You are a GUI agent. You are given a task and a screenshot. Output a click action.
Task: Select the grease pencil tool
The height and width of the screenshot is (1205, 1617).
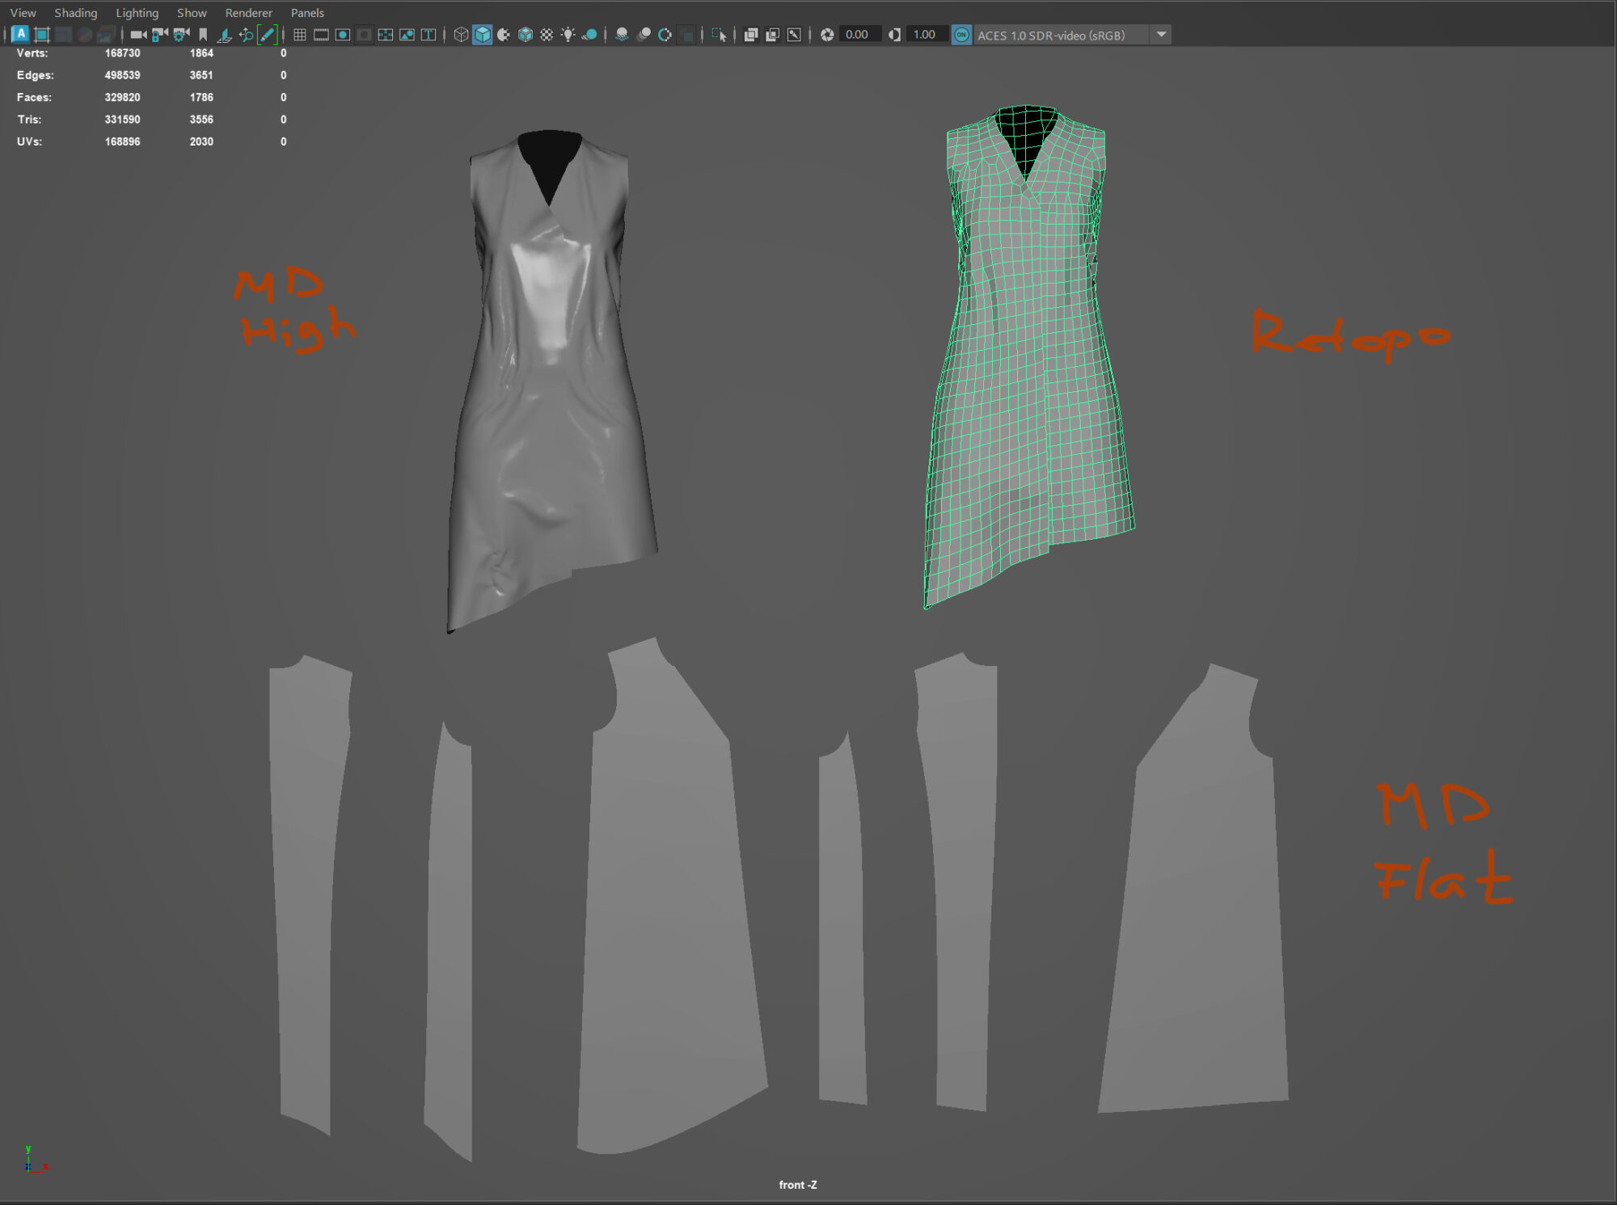(x=267, y=35)
